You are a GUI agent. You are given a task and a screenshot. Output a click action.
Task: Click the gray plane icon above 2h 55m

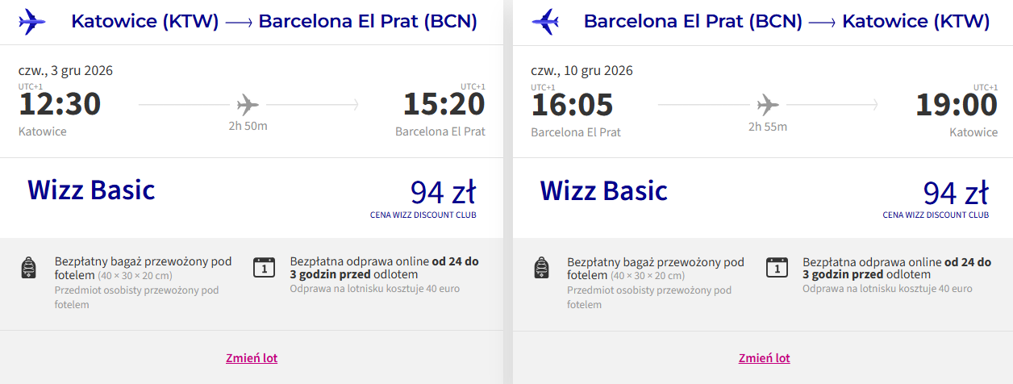point(768,105)
